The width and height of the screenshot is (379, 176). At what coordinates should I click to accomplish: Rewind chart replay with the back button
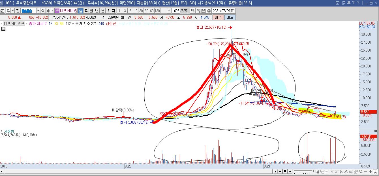coord(280,171)
